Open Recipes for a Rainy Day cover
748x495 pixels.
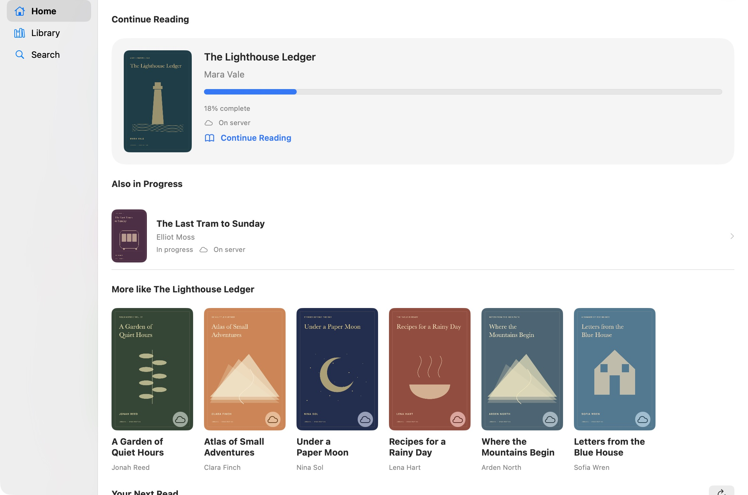point(430,369)
